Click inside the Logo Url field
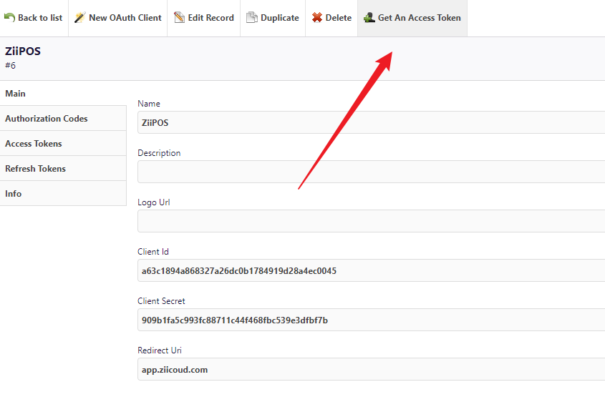 pyautogui.click(x=371, y=221)
